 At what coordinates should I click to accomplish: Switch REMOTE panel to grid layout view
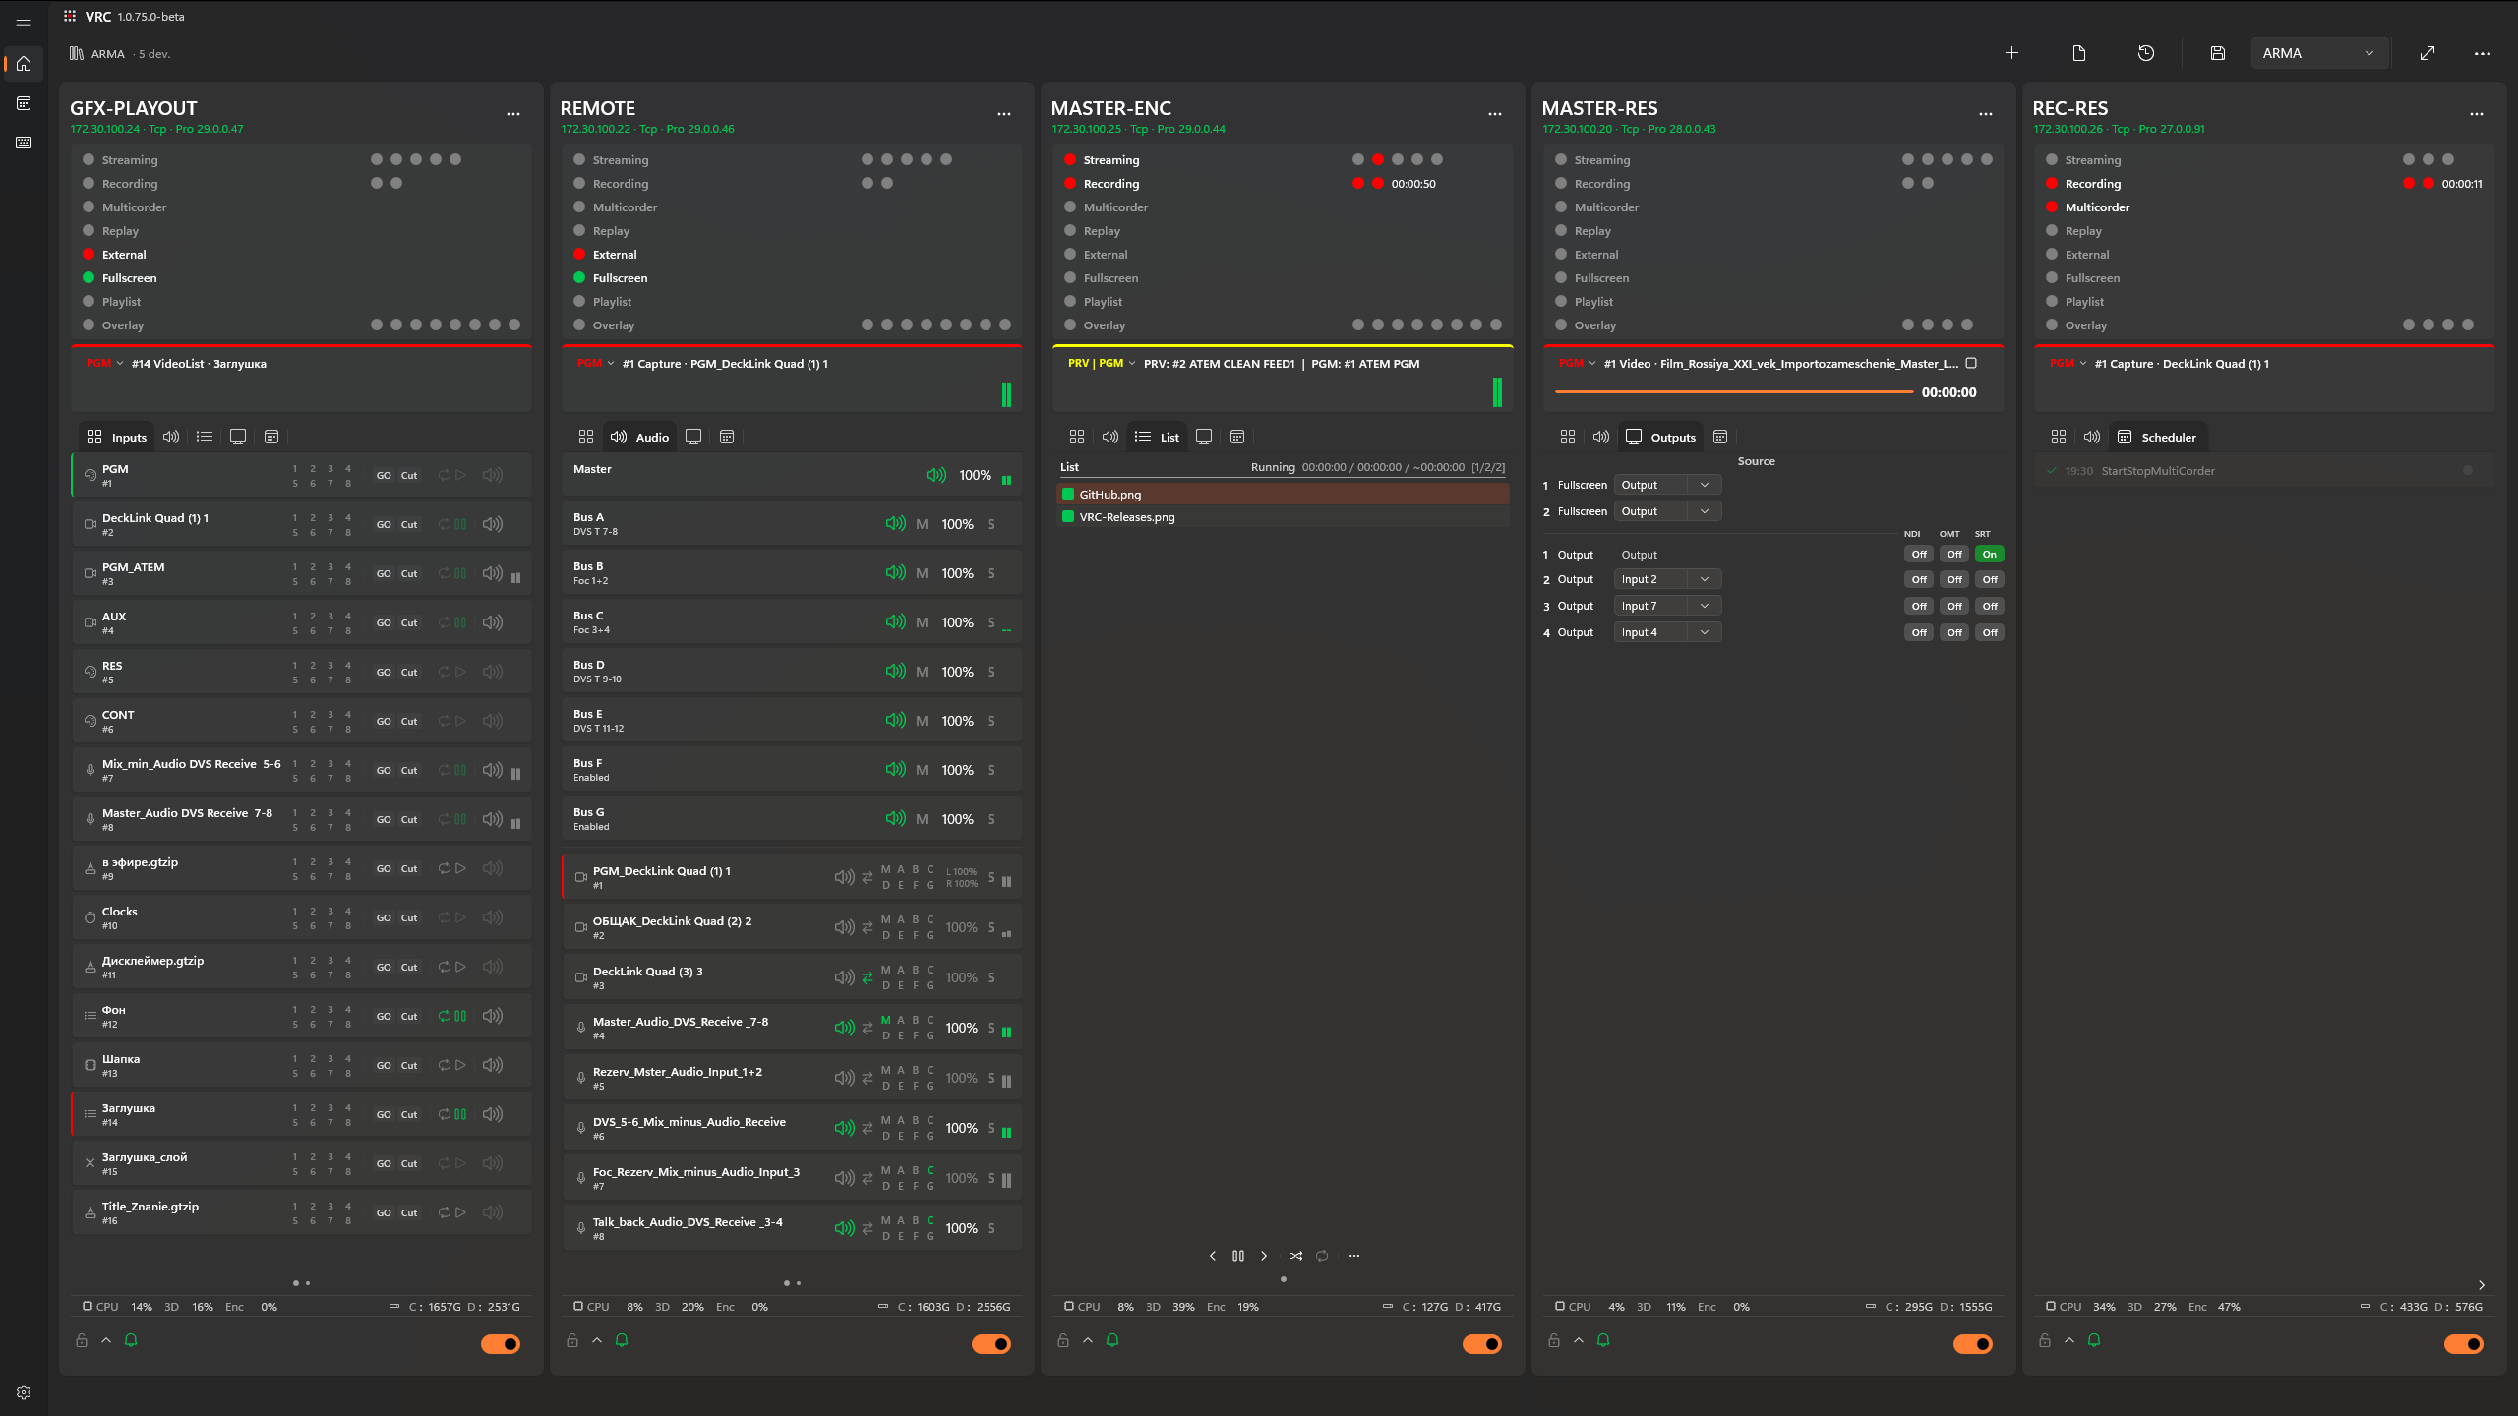pyautogui.click(x=586, y=437)
